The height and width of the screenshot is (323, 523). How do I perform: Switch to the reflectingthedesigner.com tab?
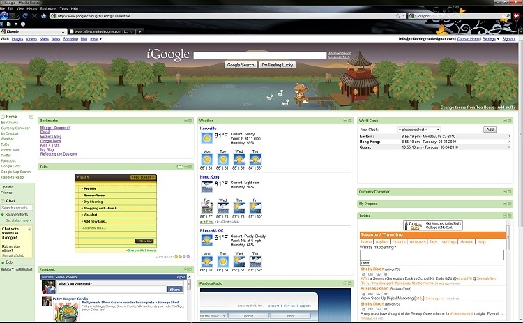[x=101, y=31]
